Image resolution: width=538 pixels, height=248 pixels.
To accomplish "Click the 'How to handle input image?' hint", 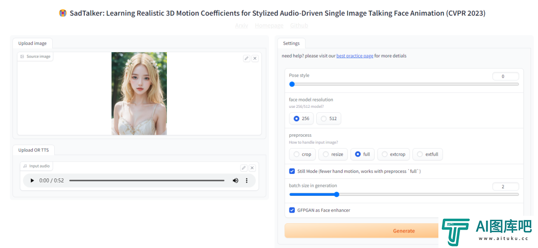I will 314,142.
